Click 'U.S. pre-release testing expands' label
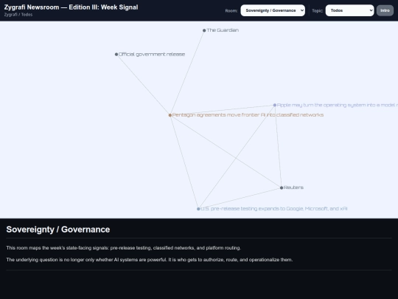This screenshot has width=398, height=299. [x=274, y=209]
